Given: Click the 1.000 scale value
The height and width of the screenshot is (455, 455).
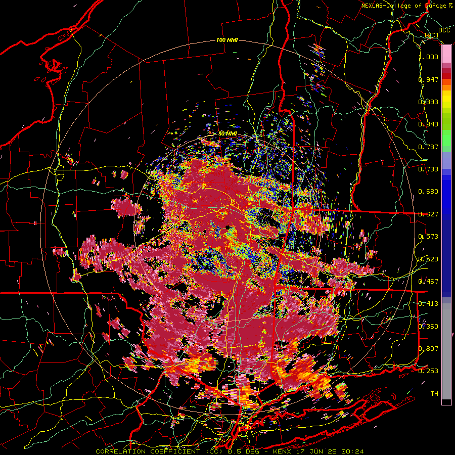Looking at the screenshot, I should (429, 57).
